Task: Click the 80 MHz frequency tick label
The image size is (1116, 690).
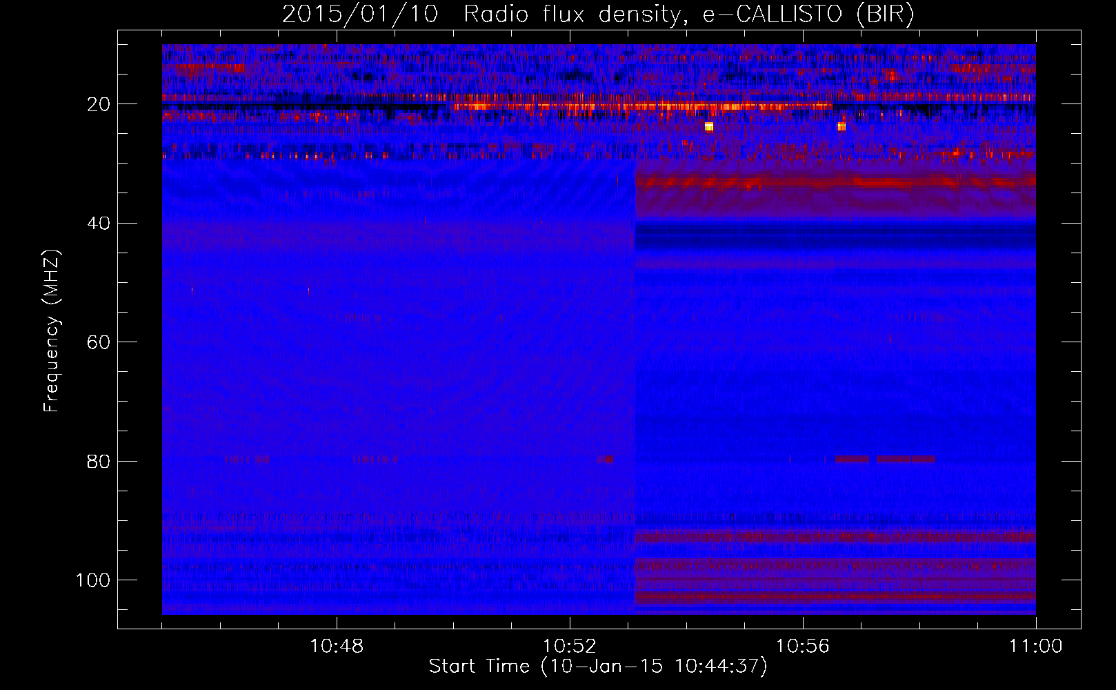Action: (x=99, y=461)
